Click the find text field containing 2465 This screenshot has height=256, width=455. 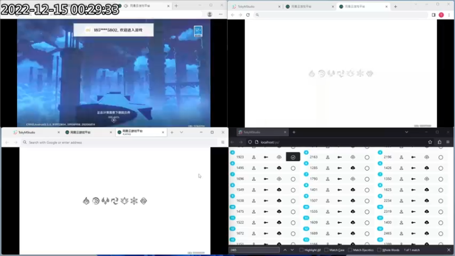[254, 250]
